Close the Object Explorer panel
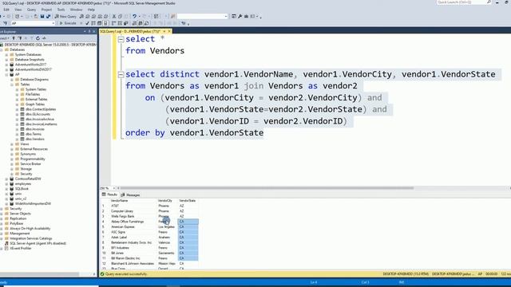Image resolution: width=511 pixels, height=287 pixels. 94,31
